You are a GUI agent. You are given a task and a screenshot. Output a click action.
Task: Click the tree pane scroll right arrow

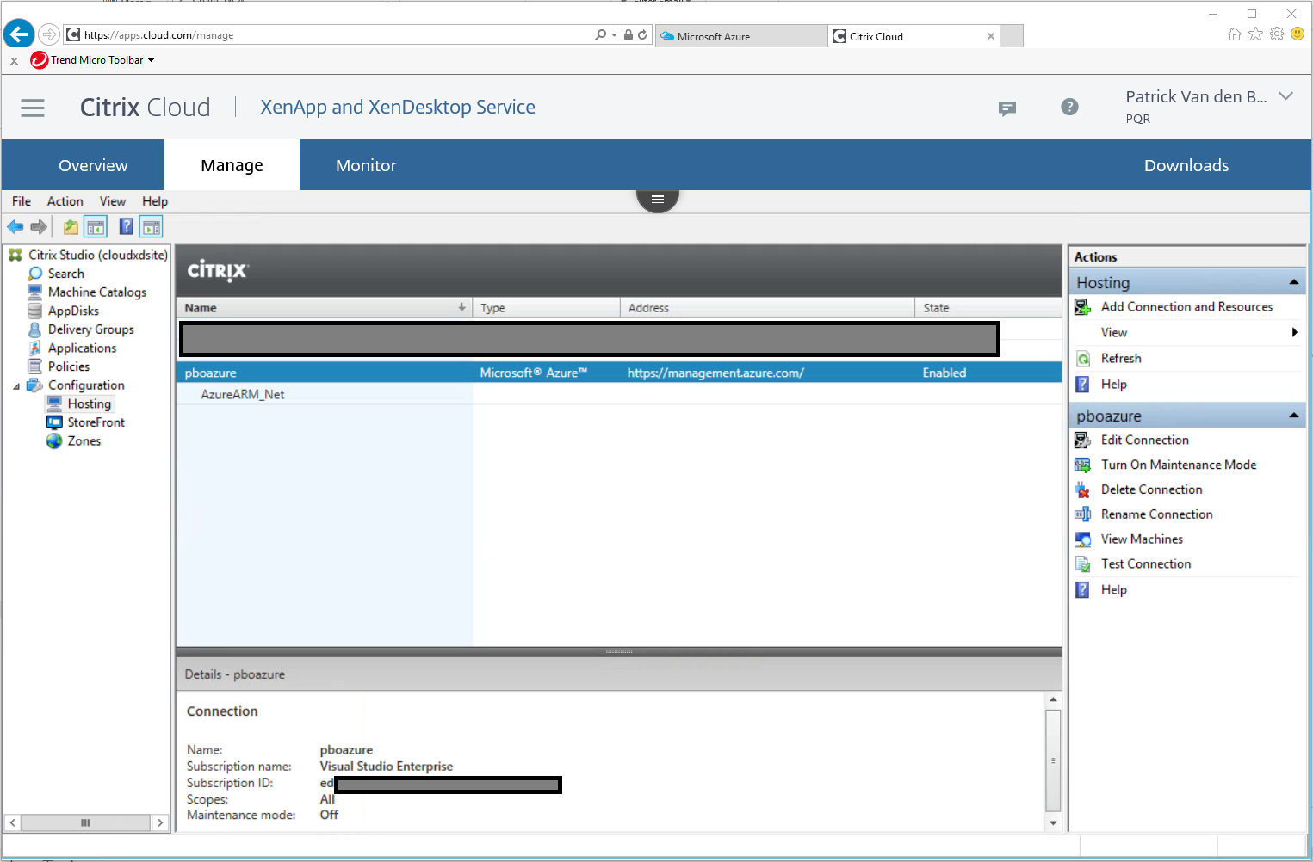(160, 823)
